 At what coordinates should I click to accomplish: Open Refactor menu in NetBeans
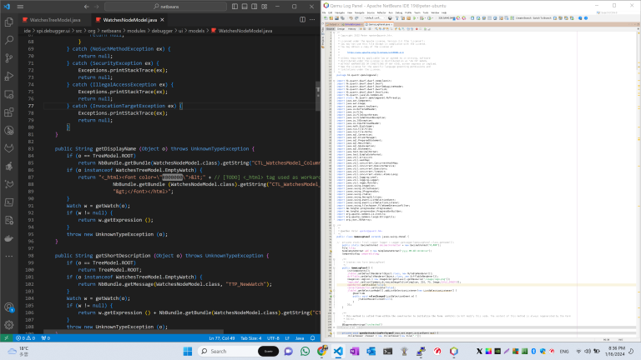click(381, 12)
